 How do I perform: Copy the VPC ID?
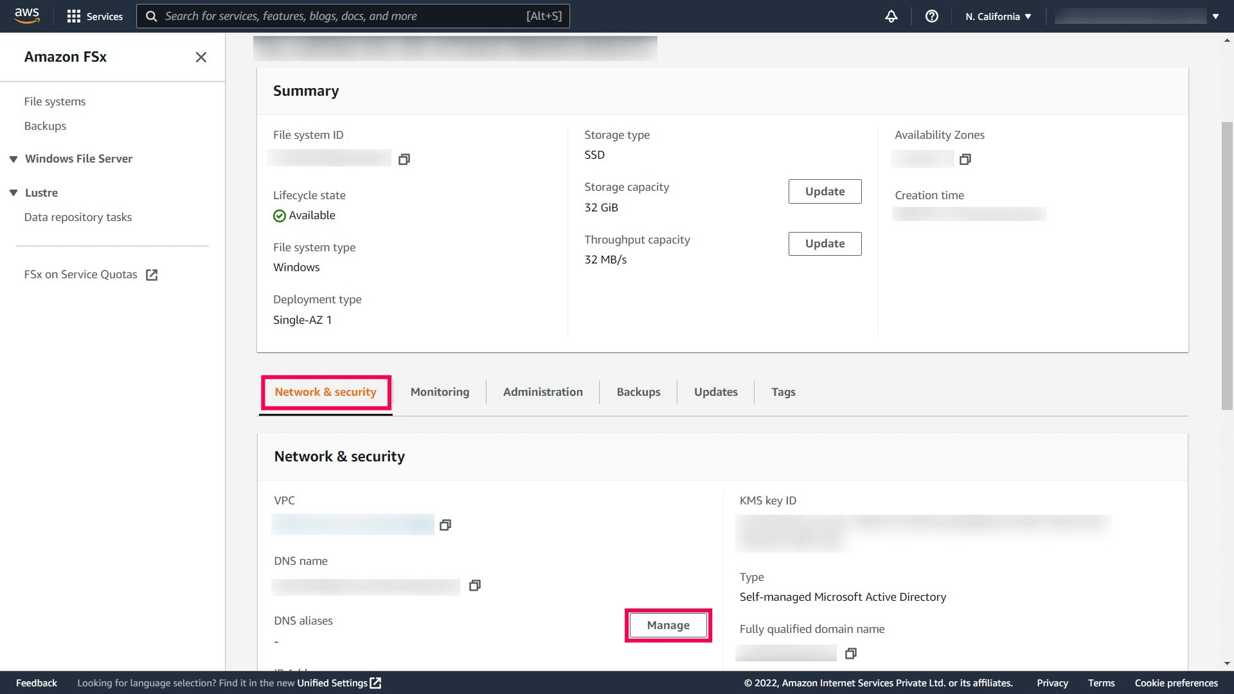tap(445, 526)
